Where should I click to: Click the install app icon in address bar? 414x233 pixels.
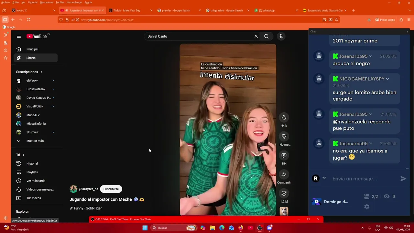click(x=331, y=20)
